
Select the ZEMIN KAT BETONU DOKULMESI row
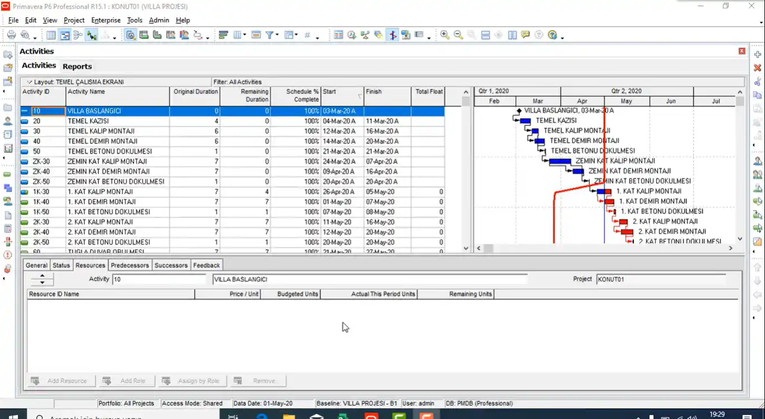[x=232, y=182]
